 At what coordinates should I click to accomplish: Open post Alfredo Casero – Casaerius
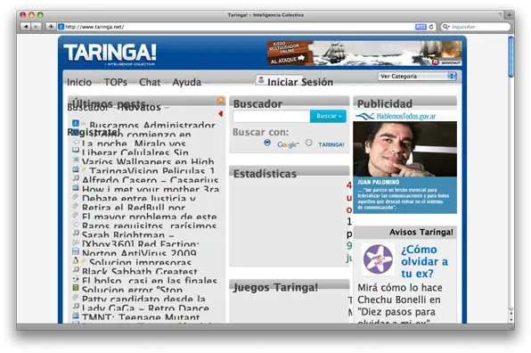[150, 180]
